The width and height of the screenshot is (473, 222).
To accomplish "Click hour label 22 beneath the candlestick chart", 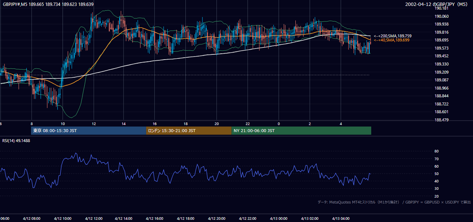I will click(x=248, y=124).
